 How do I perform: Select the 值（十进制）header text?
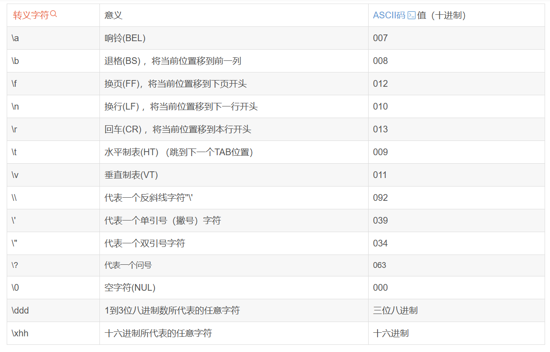(442, 15)
